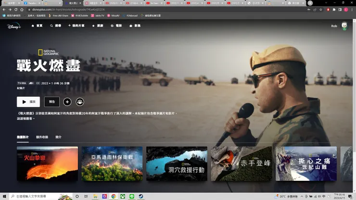Open Chrome icon on the taskbar

click(114, 196)
